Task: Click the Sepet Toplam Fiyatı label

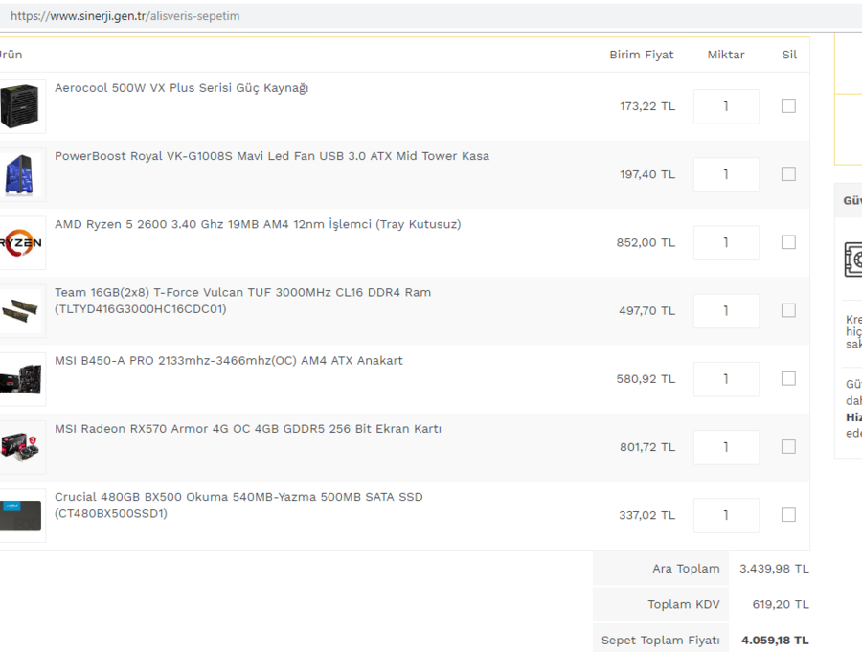Action: point(660,640)
